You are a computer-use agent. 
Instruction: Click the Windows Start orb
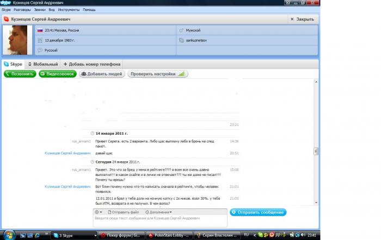9,235
